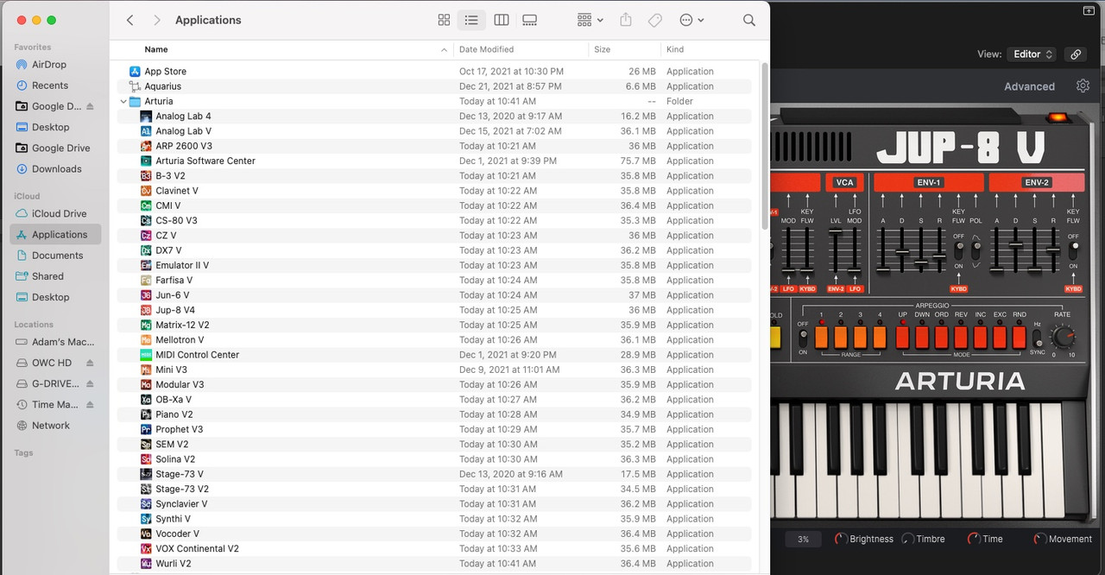1105x575 pixels.
Task: Toggle arpeggio Hz/SYNC switch
Action: [1037, 338]
